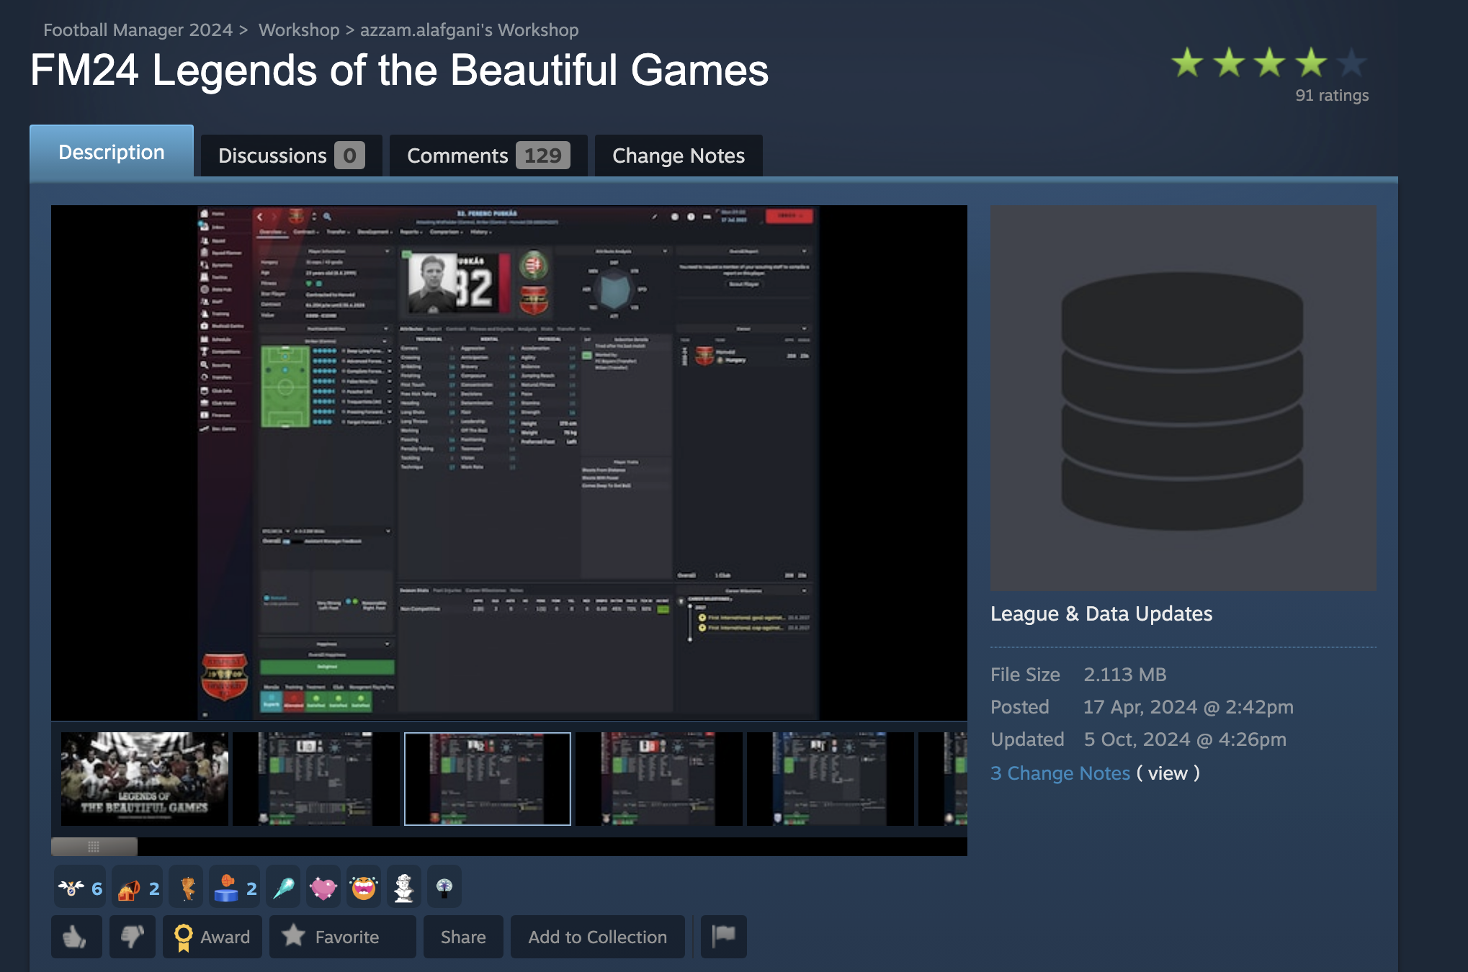Image resolution: width=1468 pixels, height=972 pixels.
Task: Open the Change Notes tab
Action: (679, 156)
